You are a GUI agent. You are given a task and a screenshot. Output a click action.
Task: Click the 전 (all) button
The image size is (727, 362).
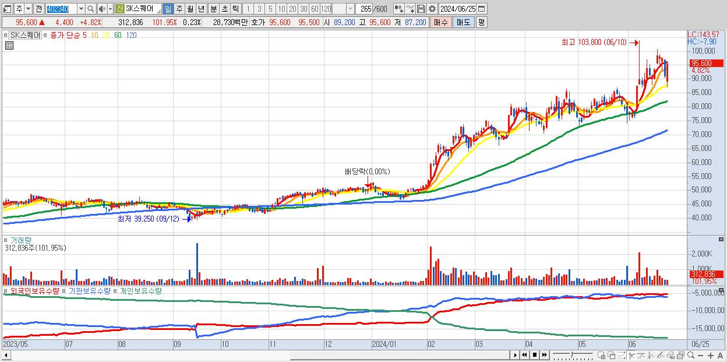38,9
